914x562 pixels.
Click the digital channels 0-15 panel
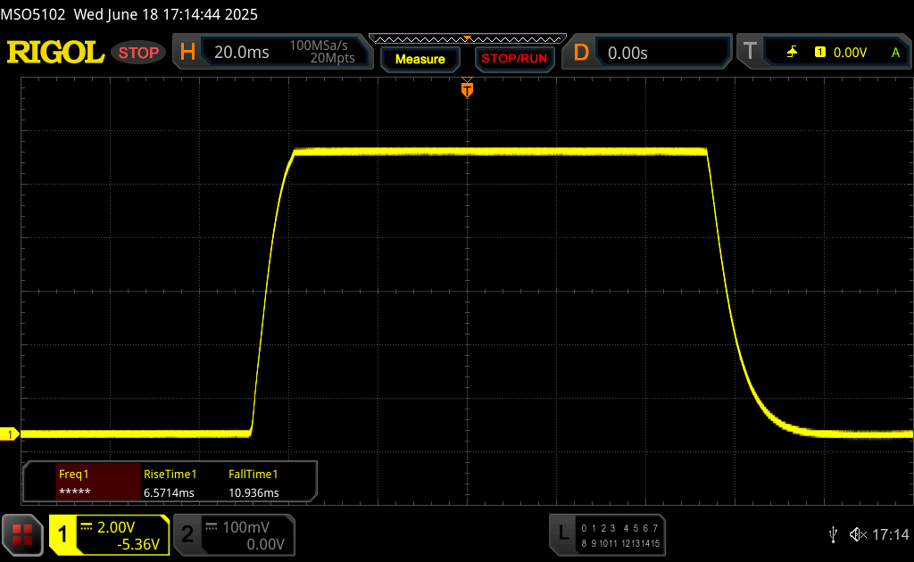(620, 536)
